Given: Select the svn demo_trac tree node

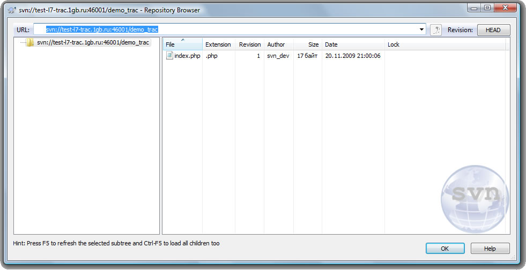Looking at the screenshot, I should pos(93,43).
